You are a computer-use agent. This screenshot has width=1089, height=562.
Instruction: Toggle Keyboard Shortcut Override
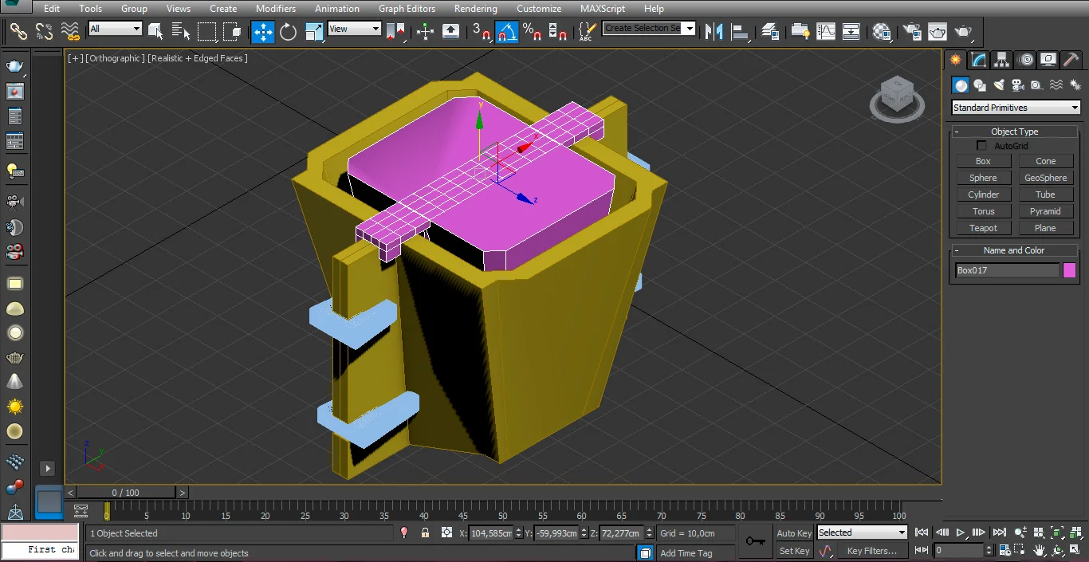coord(450,32)
